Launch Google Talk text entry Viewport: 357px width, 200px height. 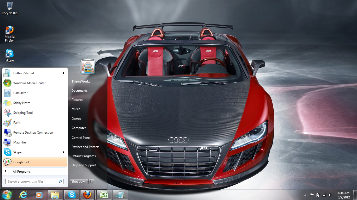(21, 162)
